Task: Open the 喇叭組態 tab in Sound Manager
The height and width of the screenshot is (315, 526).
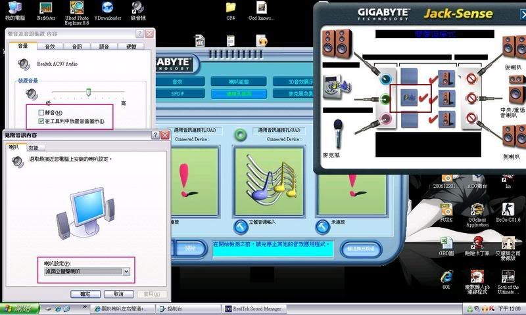Action: (x=239, y=81)
